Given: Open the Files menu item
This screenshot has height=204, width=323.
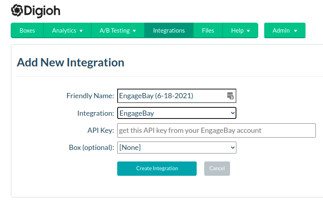Looking at the screenshot, I should 208,31.
